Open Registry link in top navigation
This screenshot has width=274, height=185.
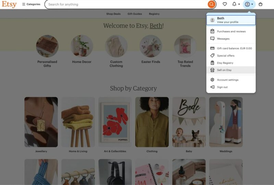point(154,14)
